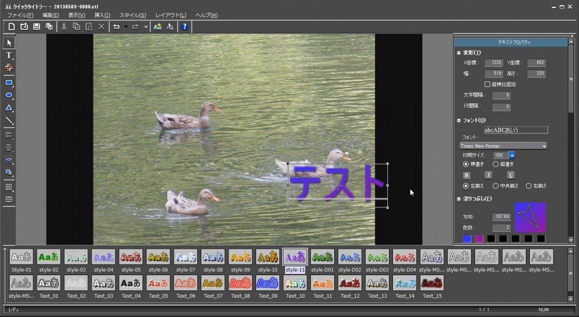Toggle the safe area guide icon
The image size is (579, 317).
tap(9, 199)
